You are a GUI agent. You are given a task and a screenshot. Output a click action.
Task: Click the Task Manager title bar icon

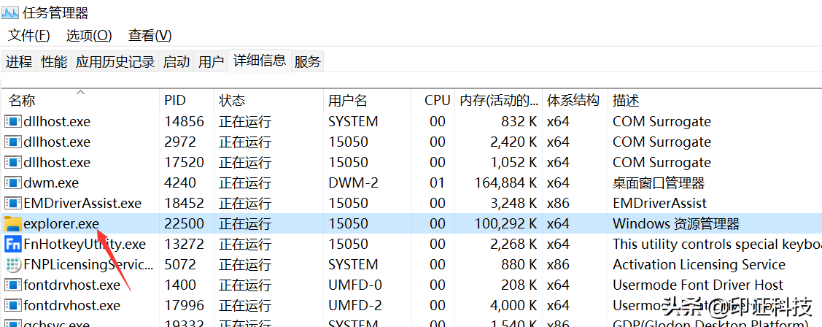10,11
